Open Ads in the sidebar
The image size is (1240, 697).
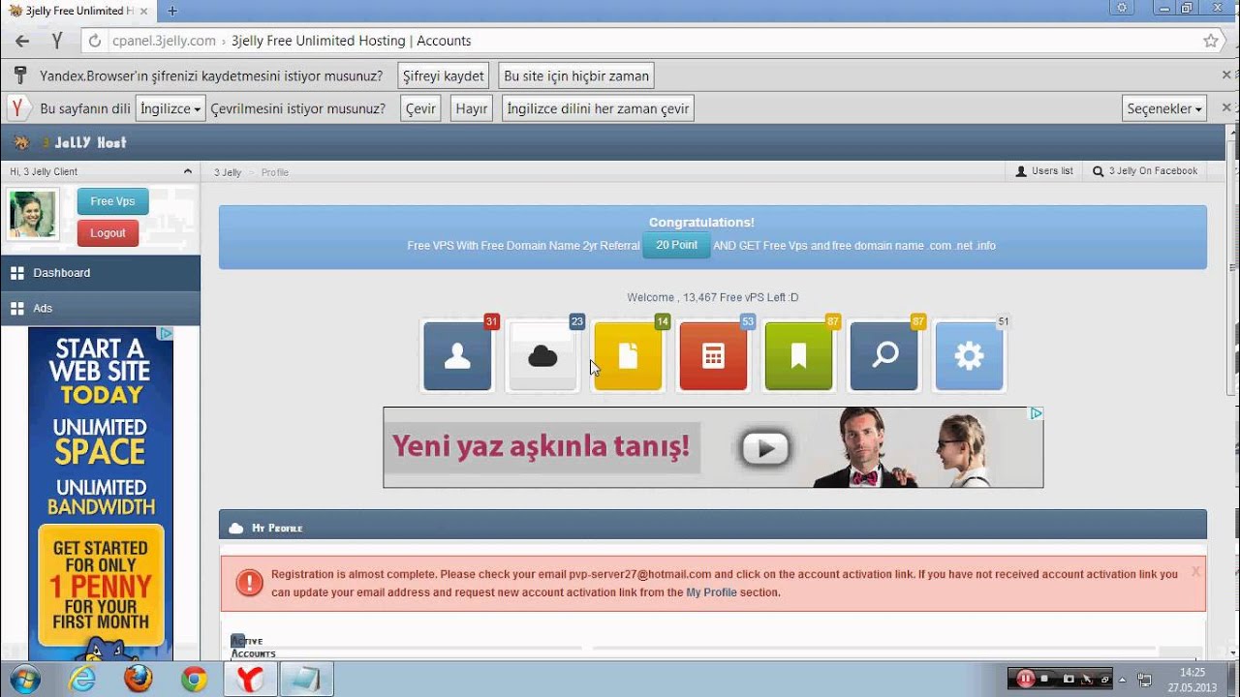101,308
